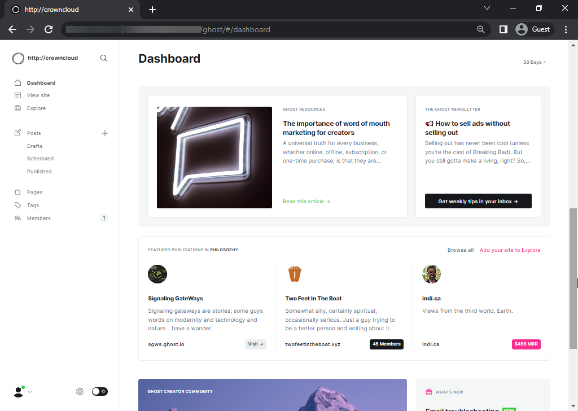Open Dashboard in the sidebar
578x411 pixels.
click(x=41, y=83)
